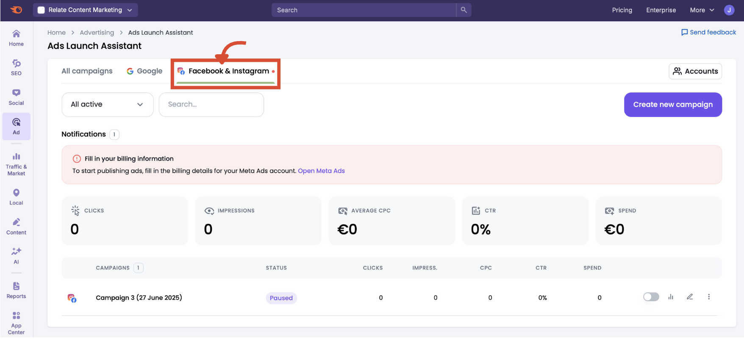Follow the Open Meta Ads link
The height and width of the screenshot is (339, 744).
[321, 171]
